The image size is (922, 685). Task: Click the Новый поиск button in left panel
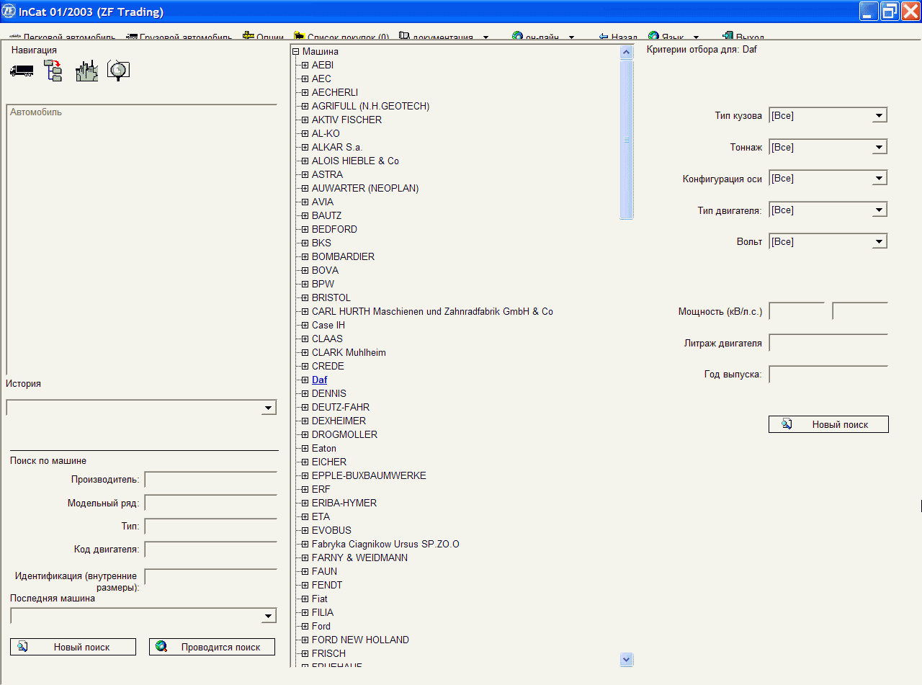(73, 647)
